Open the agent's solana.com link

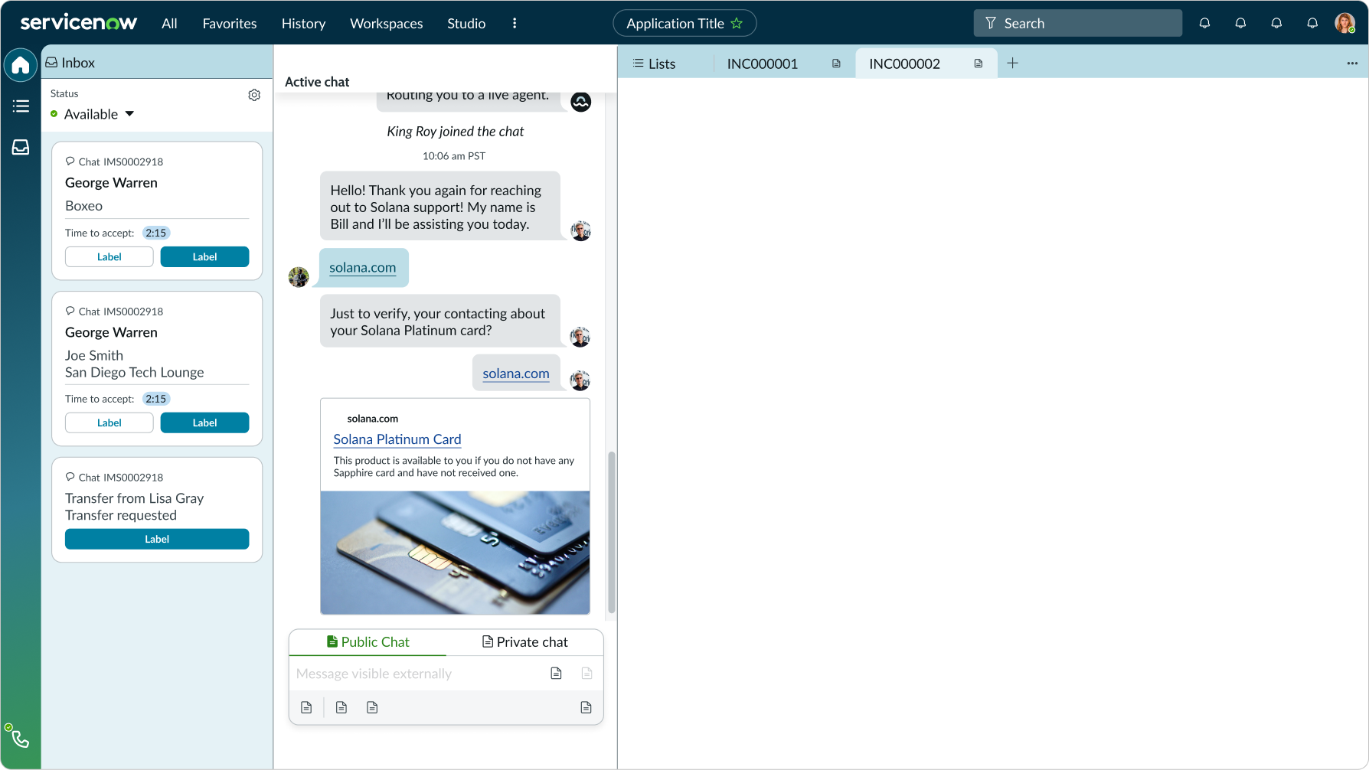pos(516,374)
